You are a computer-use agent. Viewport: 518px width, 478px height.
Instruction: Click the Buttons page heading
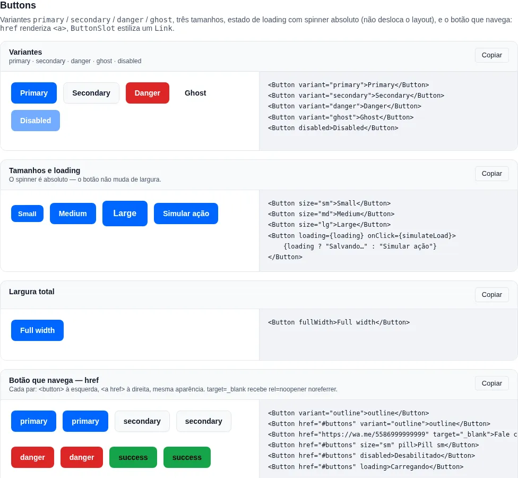point(18,5)
